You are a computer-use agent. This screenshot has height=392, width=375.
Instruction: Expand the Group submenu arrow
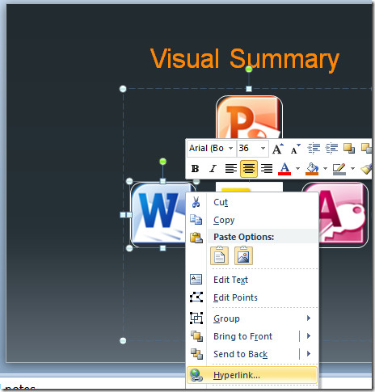tap(309, 318)
